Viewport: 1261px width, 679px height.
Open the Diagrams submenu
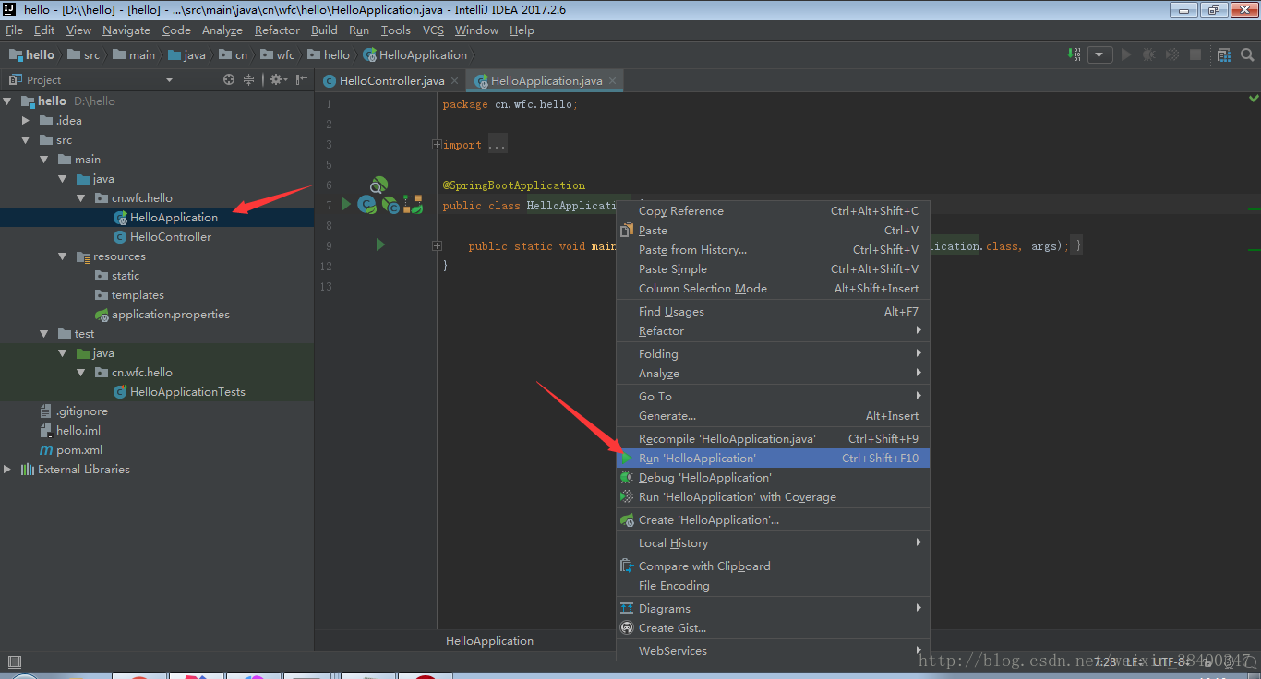pos(773,609)
